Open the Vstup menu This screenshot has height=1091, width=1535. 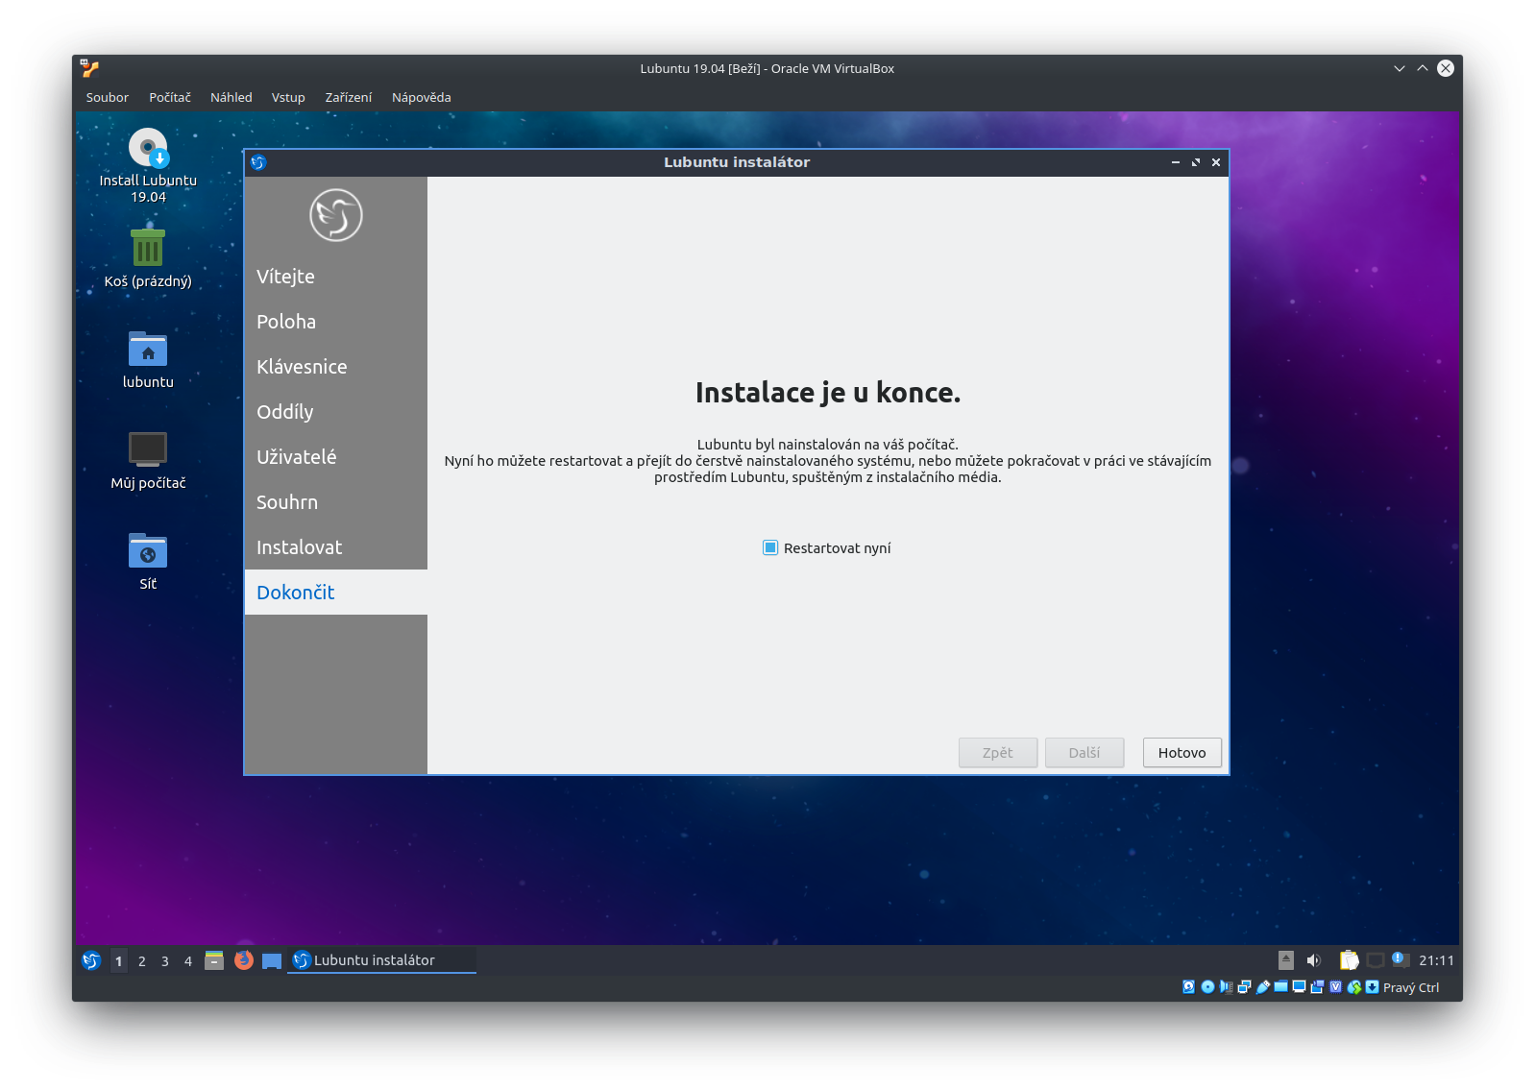(288, 97)
